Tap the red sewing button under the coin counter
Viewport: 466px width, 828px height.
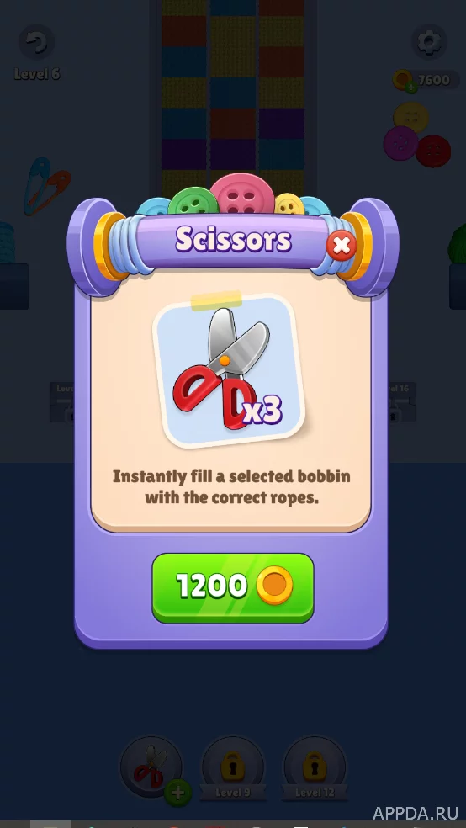pos(433,151)
